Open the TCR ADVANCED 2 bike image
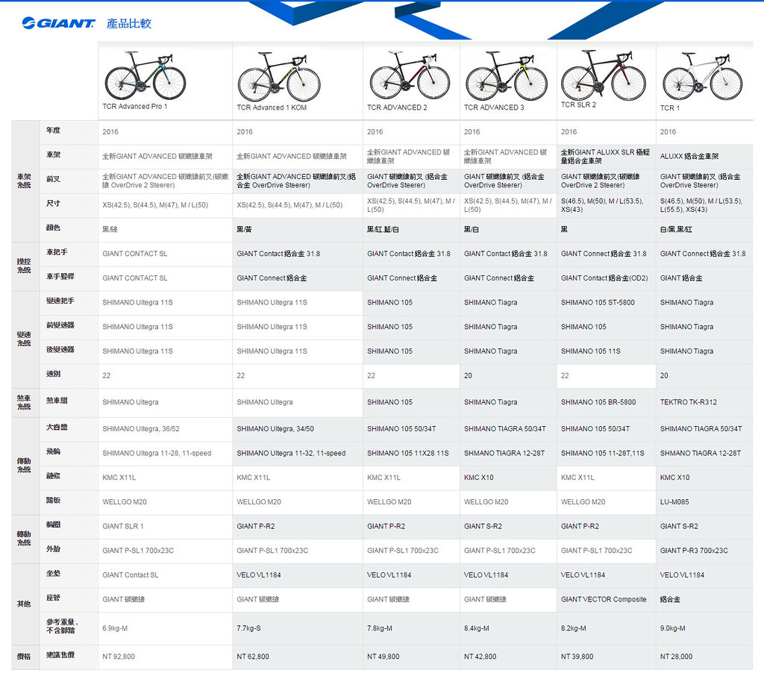This screenshot has width=764, height=676. pos(410,75)
